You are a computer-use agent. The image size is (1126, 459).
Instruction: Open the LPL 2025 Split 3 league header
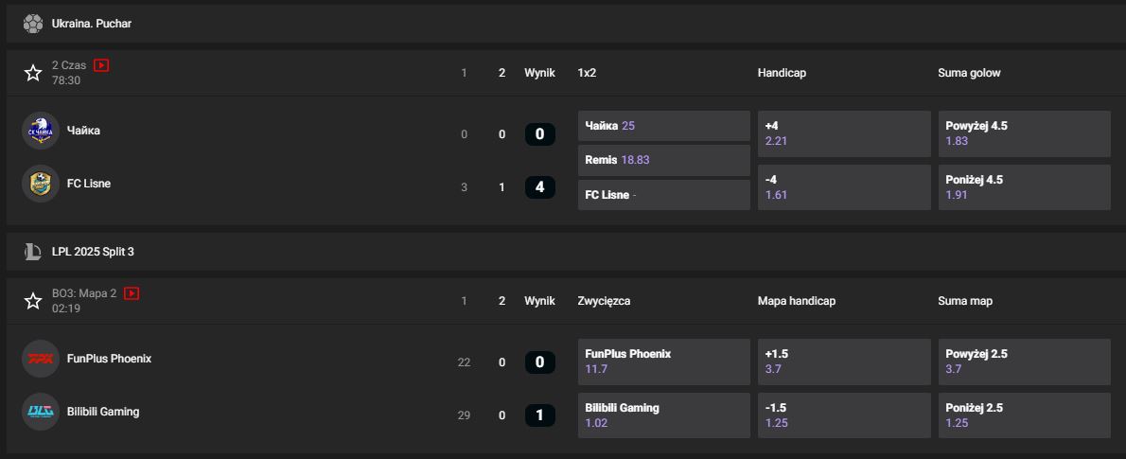tap(566, 252)
